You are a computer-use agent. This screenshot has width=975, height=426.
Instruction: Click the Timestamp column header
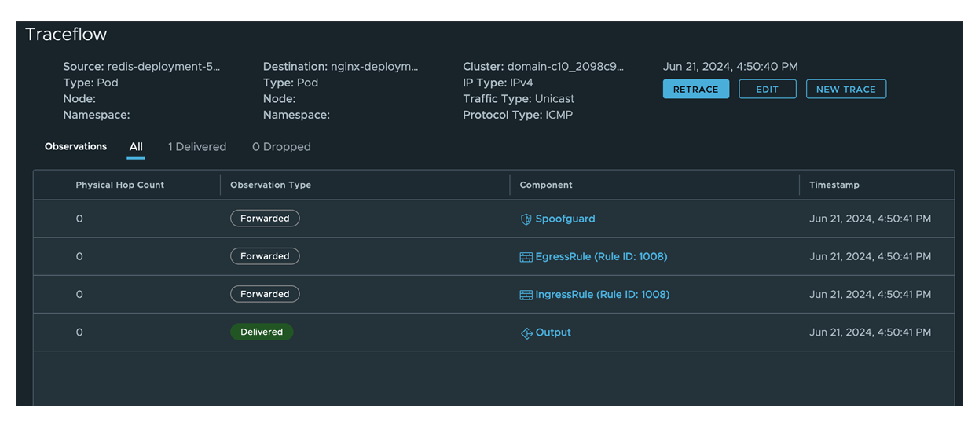click(834, 185)
